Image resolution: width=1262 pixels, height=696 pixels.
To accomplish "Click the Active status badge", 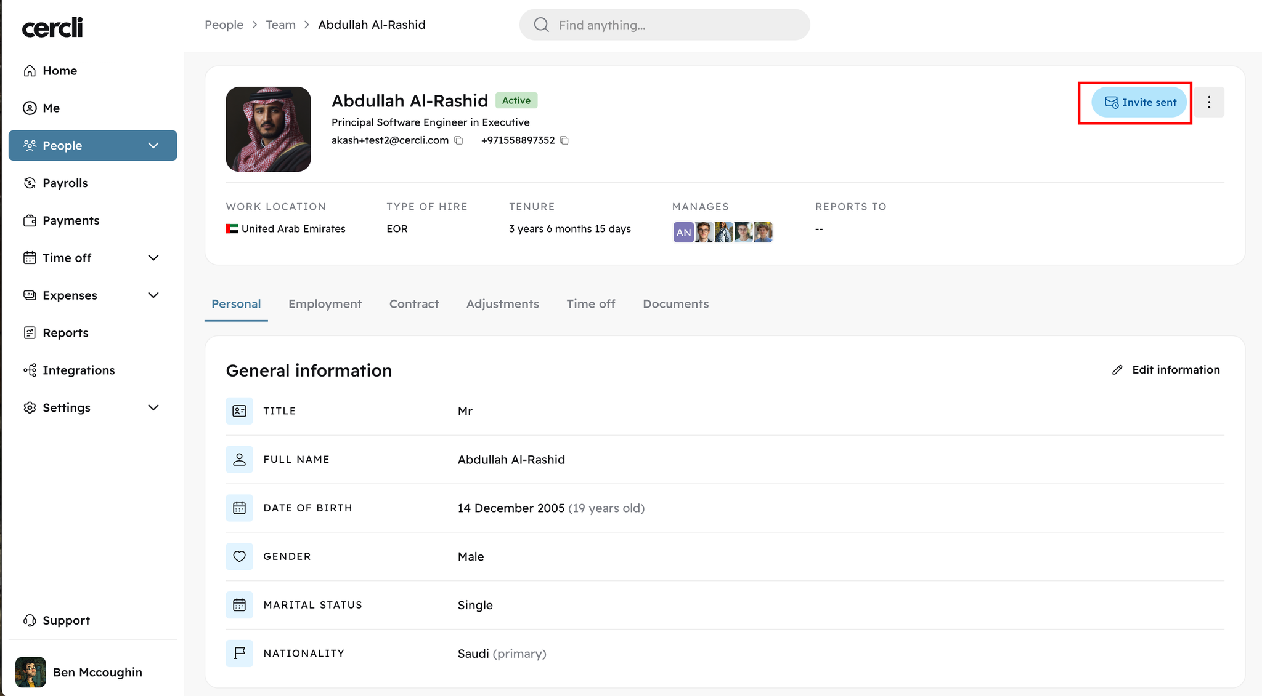I will (x=516, y=100).
